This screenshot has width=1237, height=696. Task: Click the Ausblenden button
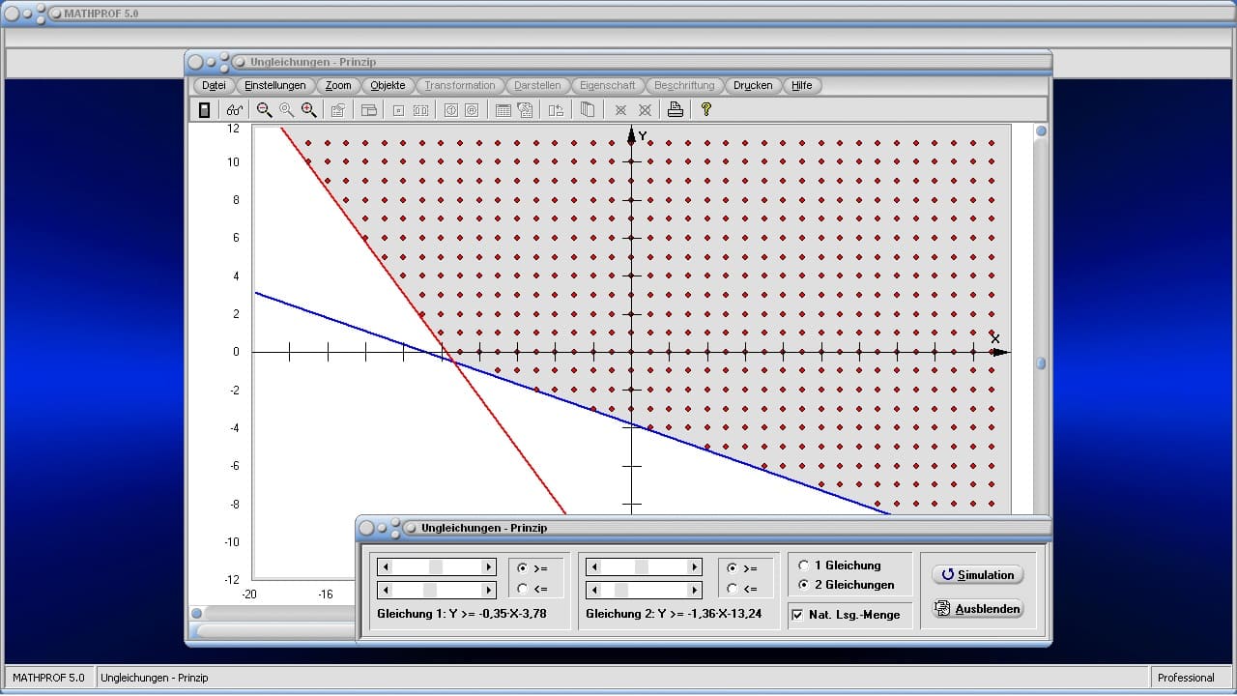point(977,609)
